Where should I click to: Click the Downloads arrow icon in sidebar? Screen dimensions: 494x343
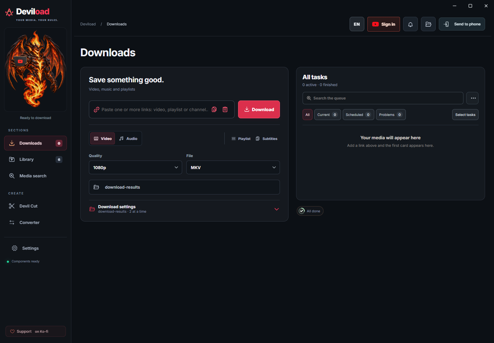(x=12, y=143)
